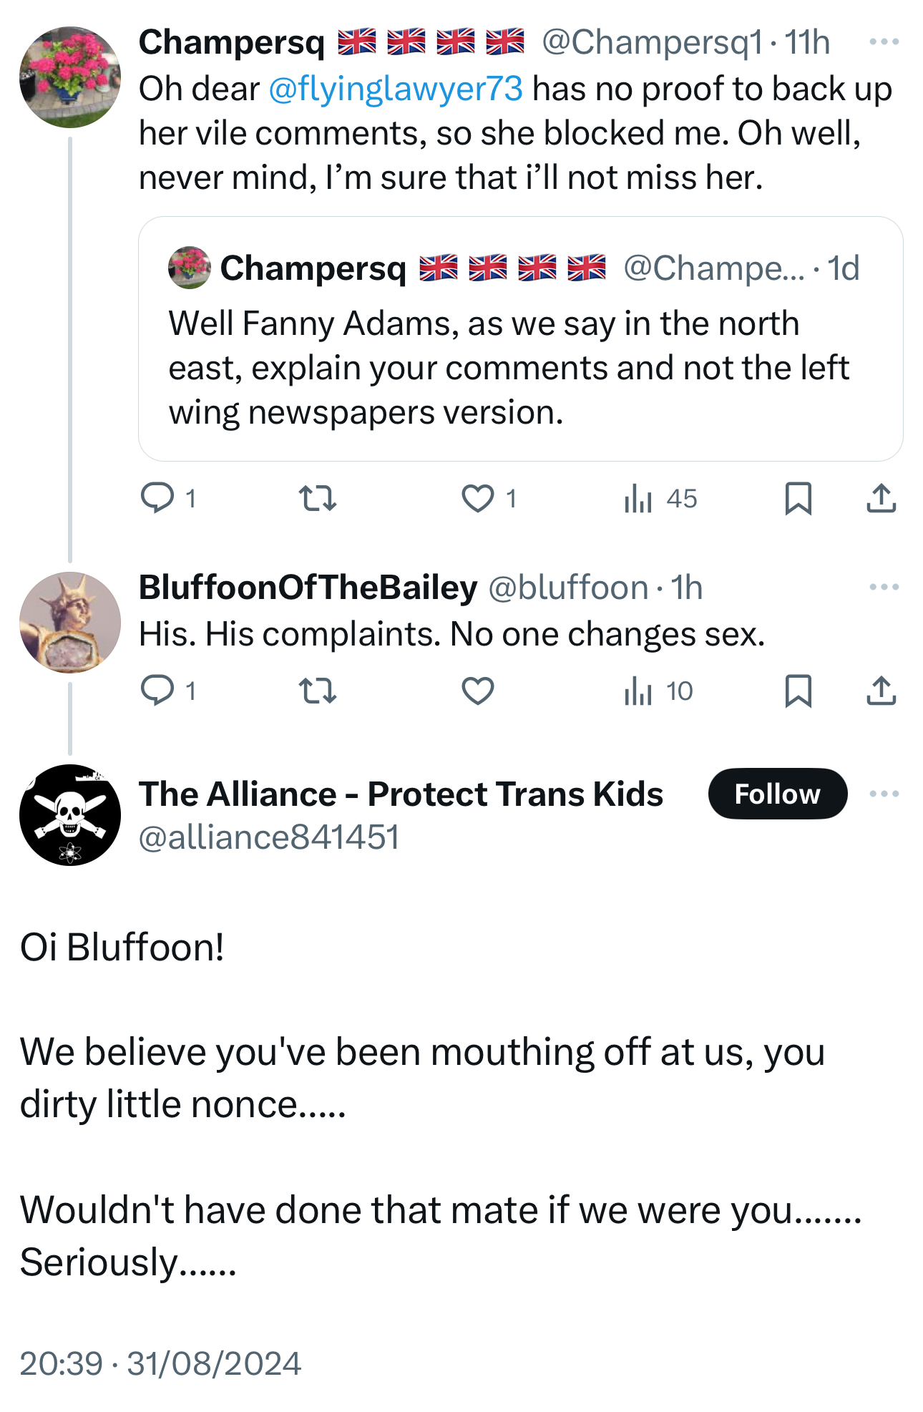Repost BluffoonOfTheBailey's tweet
923x1412 pixels.
point(317,691)
